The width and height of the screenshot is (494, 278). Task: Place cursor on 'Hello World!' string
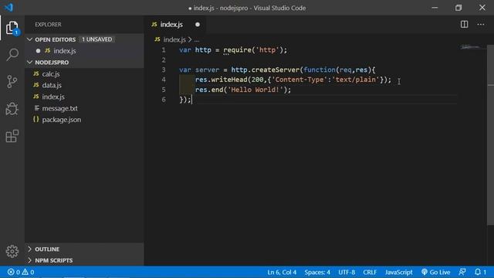(x=255, y=90)
